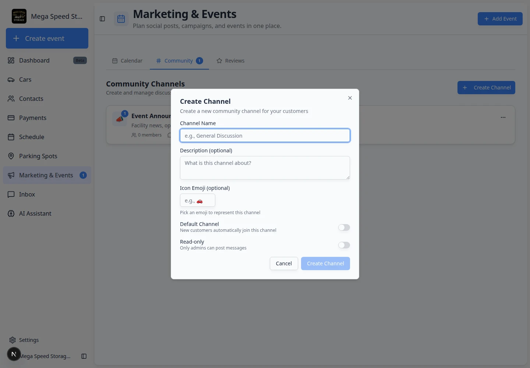
Task: Open Dashboard from the sidebar
Action: (x=47, y=60)
